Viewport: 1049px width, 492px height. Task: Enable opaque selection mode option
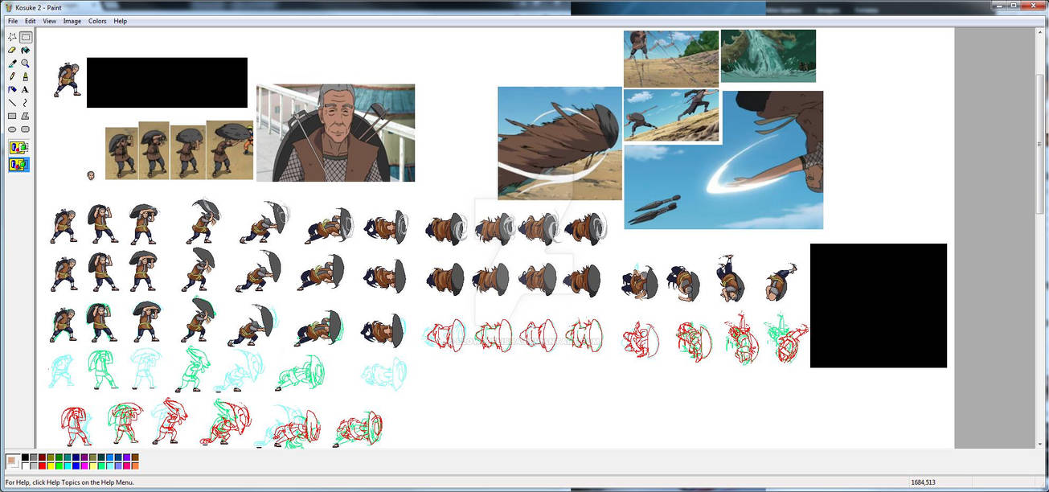point(18,148)
